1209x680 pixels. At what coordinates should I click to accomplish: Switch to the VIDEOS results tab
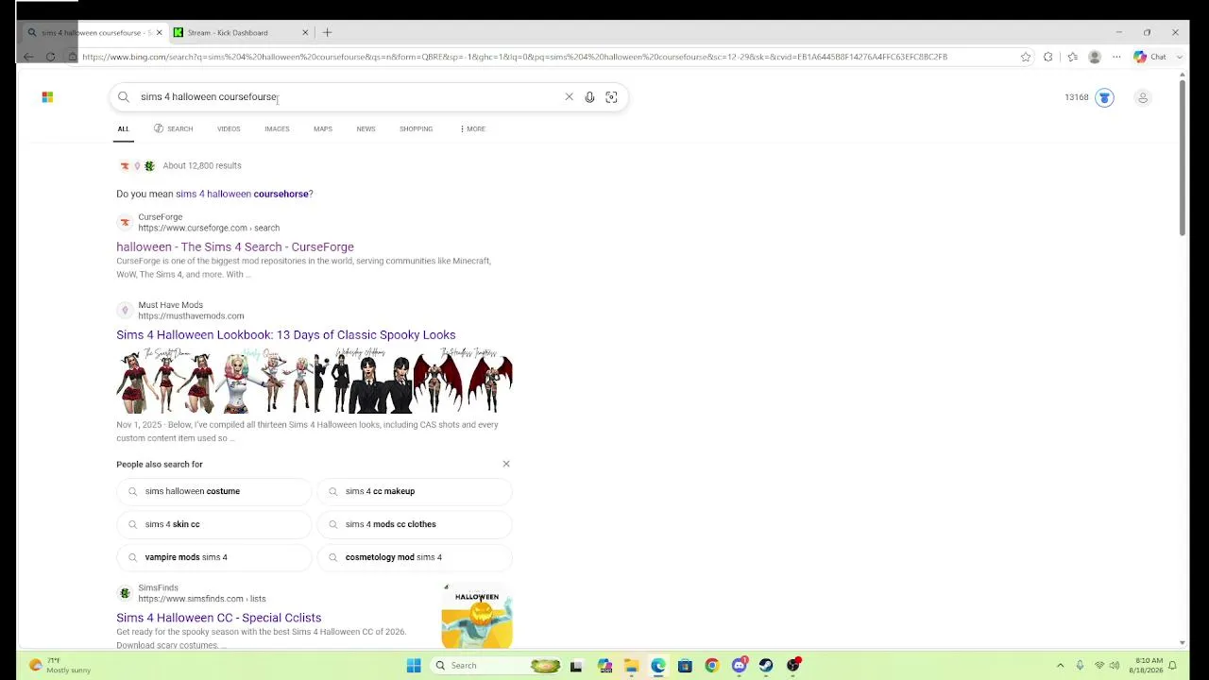[229, 128]
